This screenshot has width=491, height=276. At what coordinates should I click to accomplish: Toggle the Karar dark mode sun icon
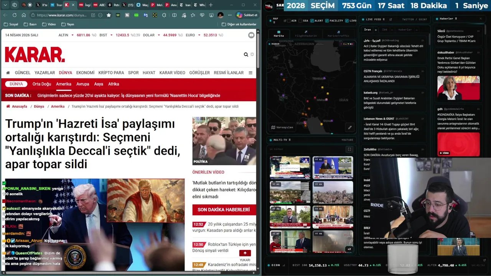click(x=252, y=54)
